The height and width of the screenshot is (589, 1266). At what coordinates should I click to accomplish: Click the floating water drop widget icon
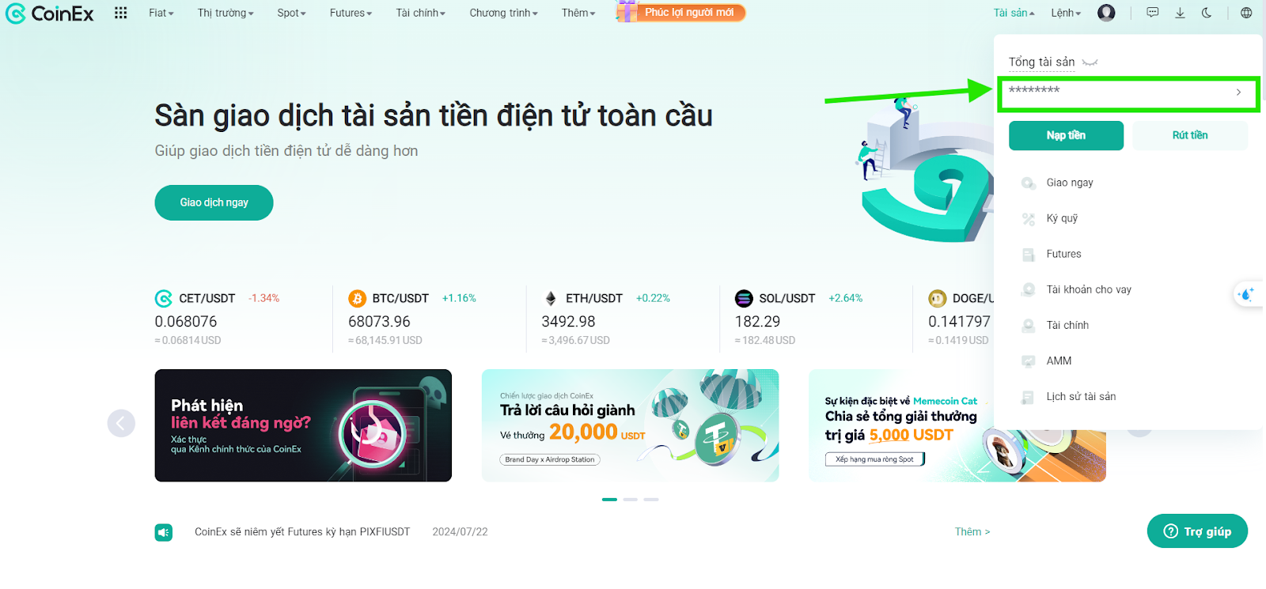coord(1248,294)
